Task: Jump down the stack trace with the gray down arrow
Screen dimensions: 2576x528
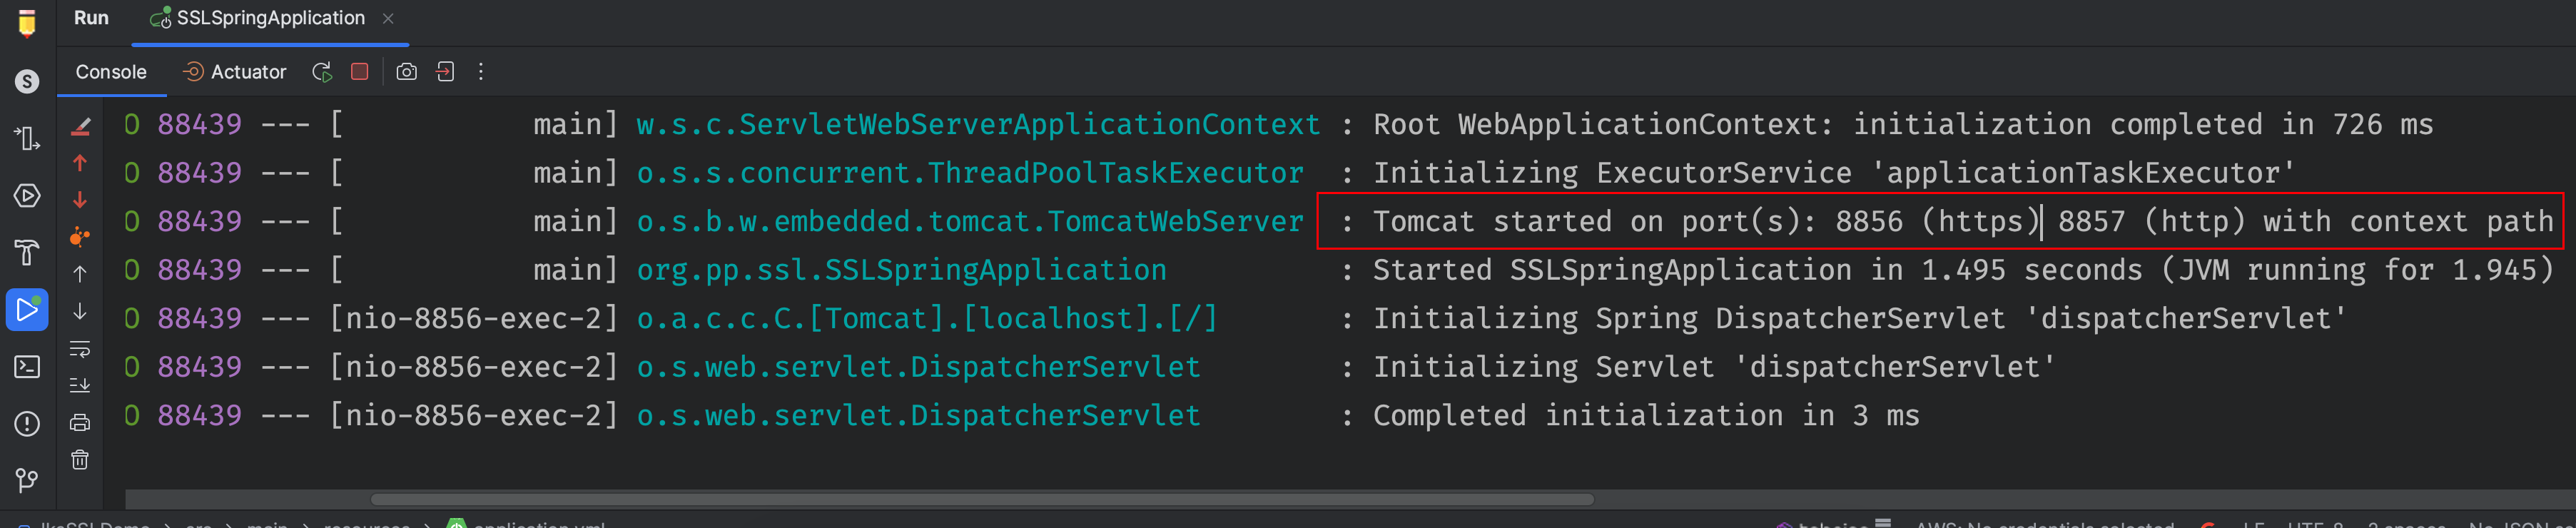Action: coord(80,311)
